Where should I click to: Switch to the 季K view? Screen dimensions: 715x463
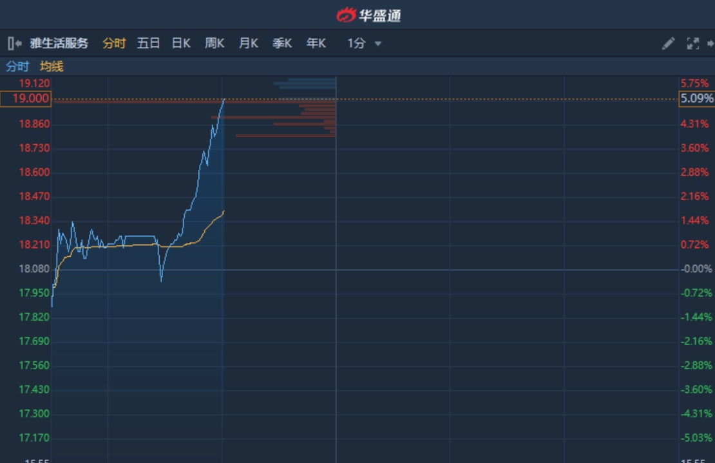point(282,43)
